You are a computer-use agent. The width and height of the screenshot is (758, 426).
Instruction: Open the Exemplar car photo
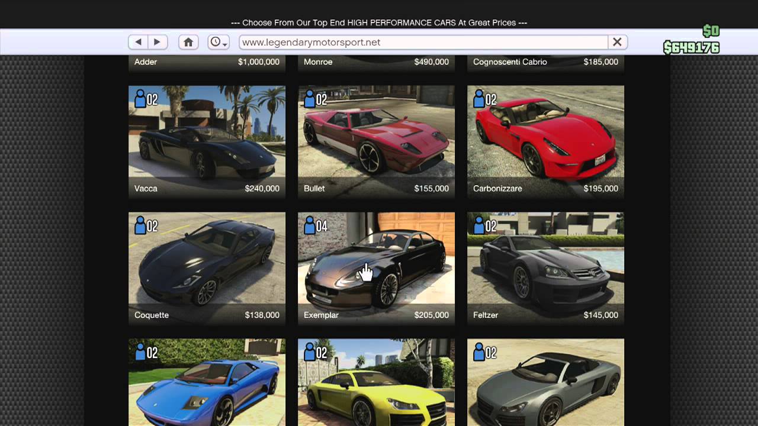376,268
